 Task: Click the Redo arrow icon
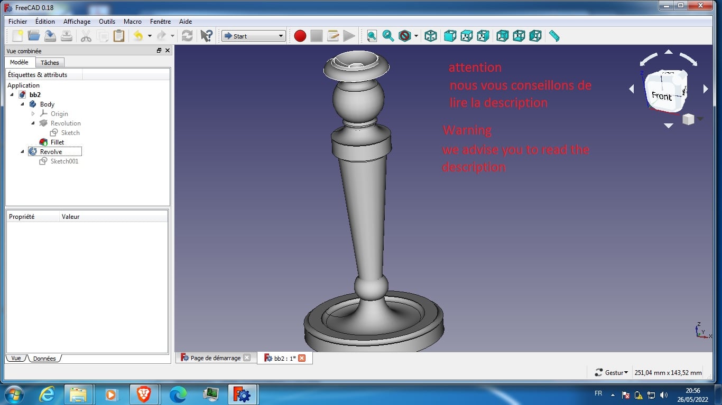161,36
